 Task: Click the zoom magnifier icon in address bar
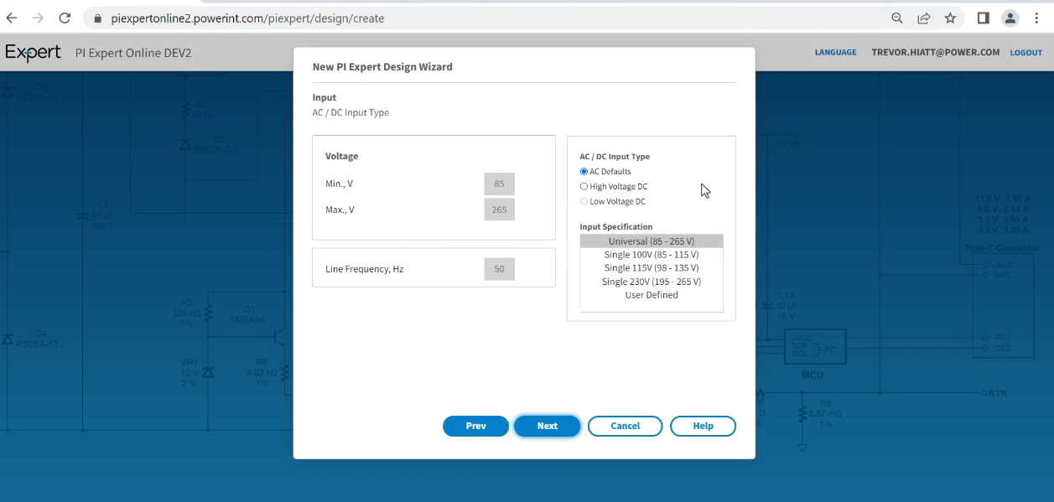896,18
